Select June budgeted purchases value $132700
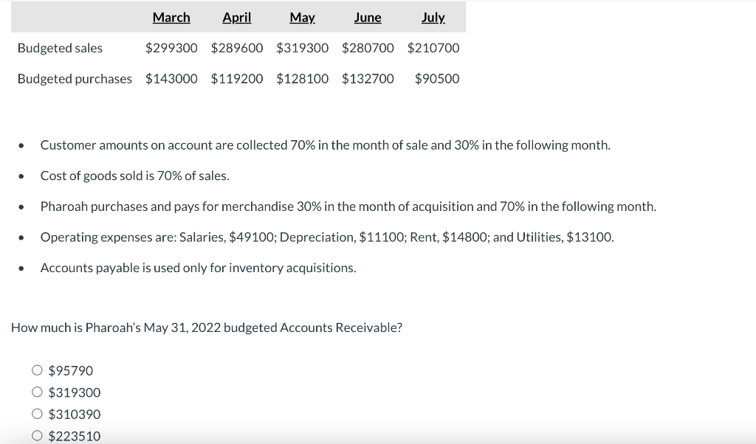The image size is (756, 444). (368, 78)
